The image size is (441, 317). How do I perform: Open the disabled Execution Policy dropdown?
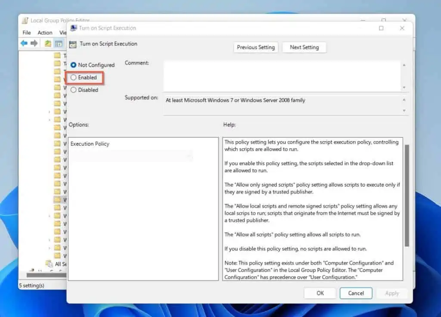(131, 155)
